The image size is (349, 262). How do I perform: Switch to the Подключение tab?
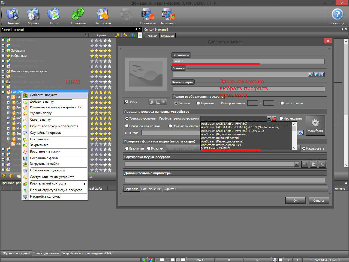[x=151, y=189]
